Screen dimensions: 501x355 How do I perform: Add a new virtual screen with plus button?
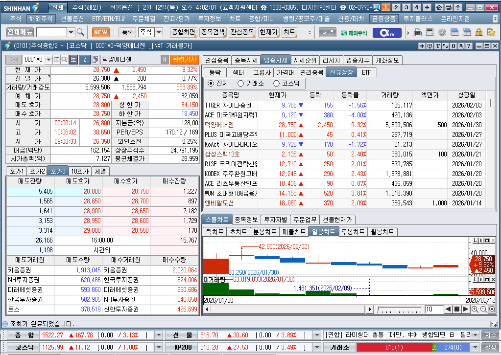point(427,7)
